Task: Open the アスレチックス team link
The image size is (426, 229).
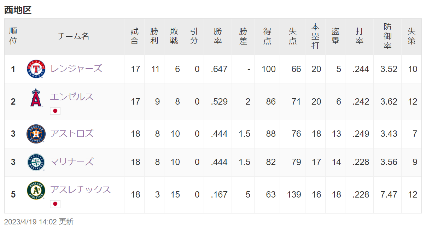Action: (81, 189)
